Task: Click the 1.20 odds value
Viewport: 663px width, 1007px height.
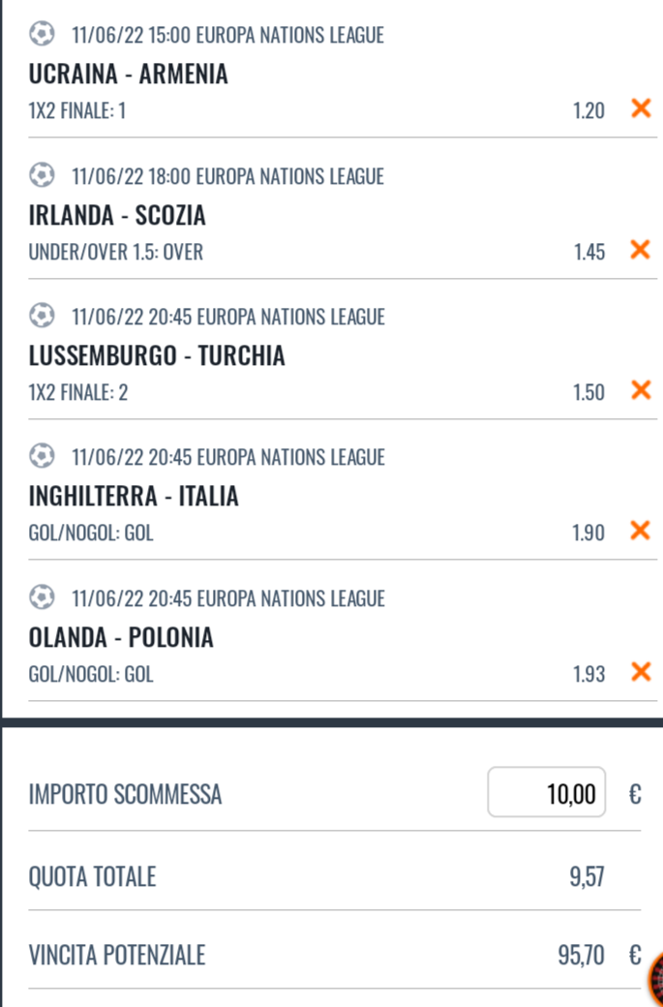Action: [x=588, y=110]
